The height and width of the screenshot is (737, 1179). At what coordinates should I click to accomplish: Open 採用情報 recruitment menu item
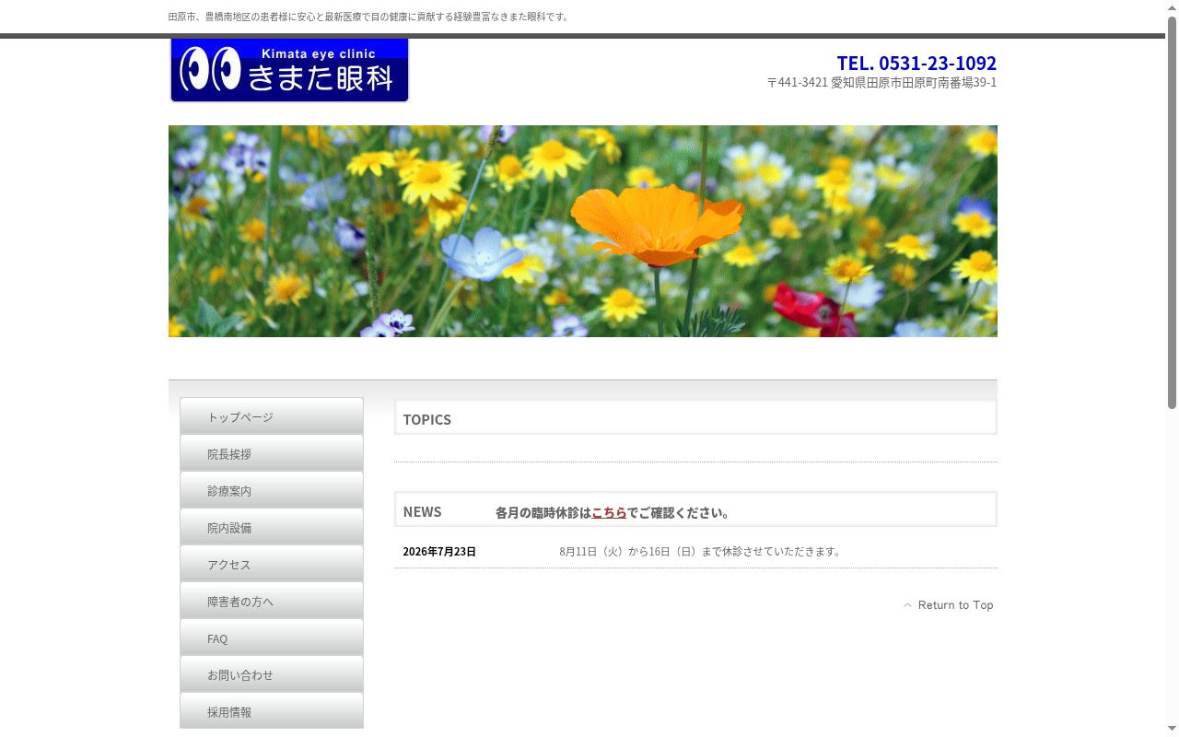click(272, 711)
